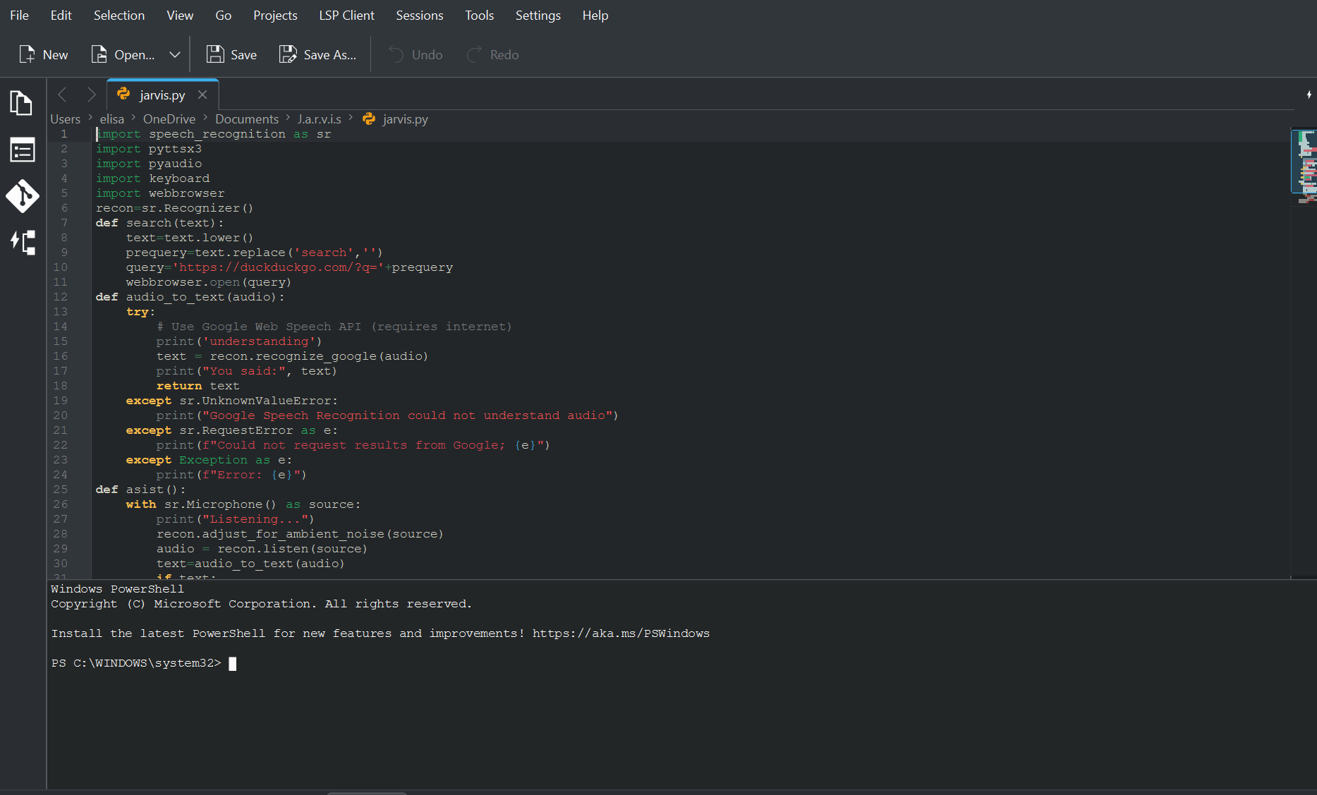This screenshot has height=795, width=1317.
Task: Click the New document toolbar button
Action: coord(43,55)
